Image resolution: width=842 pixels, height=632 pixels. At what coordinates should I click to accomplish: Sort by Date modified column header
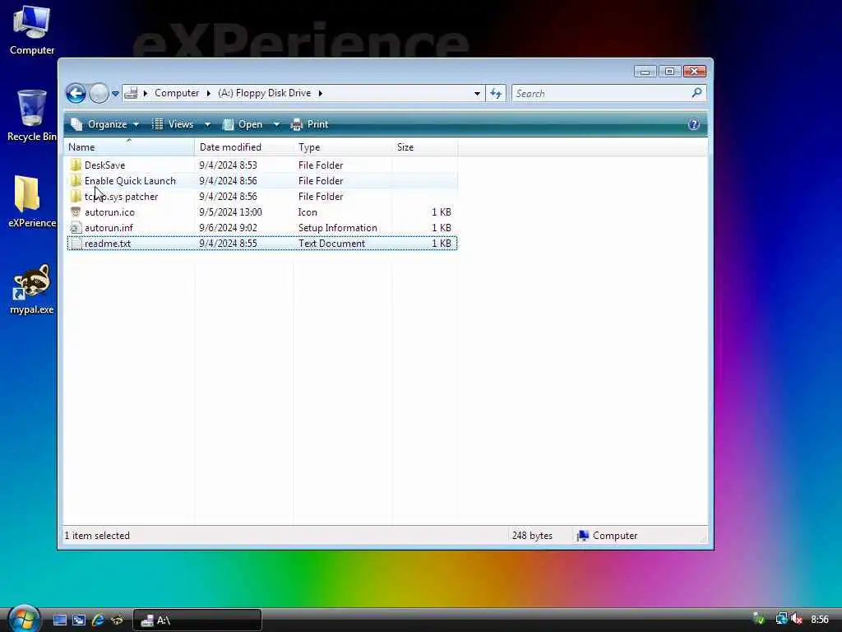point(243,147)
